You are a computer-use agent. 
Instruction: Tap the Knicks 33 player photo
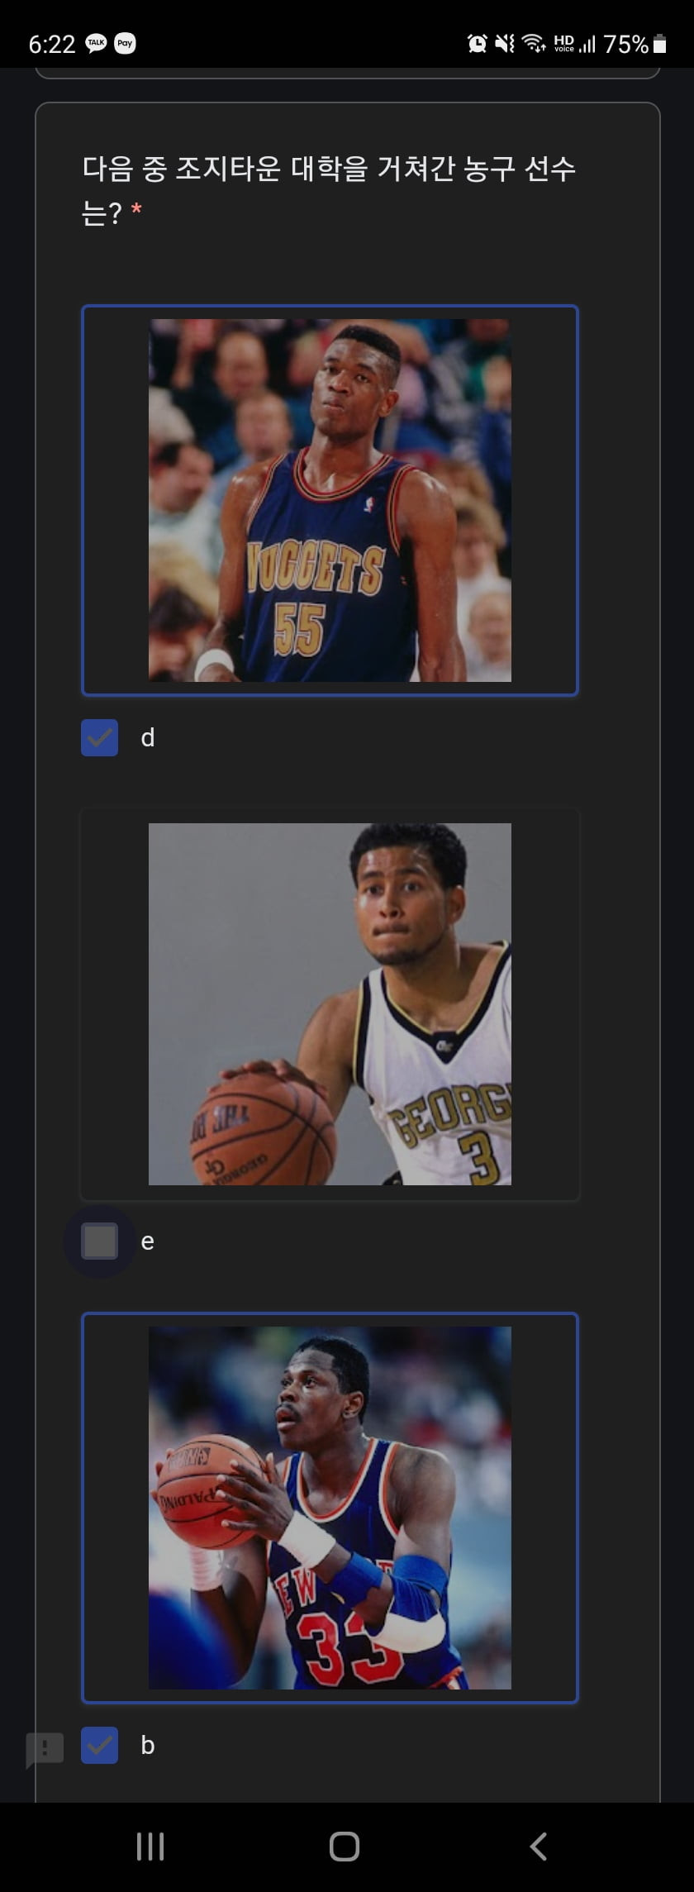tap(330, 1508)
